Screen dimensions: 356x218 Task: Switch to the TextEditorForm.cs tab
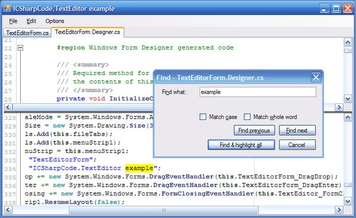click(x=27, y=33)
